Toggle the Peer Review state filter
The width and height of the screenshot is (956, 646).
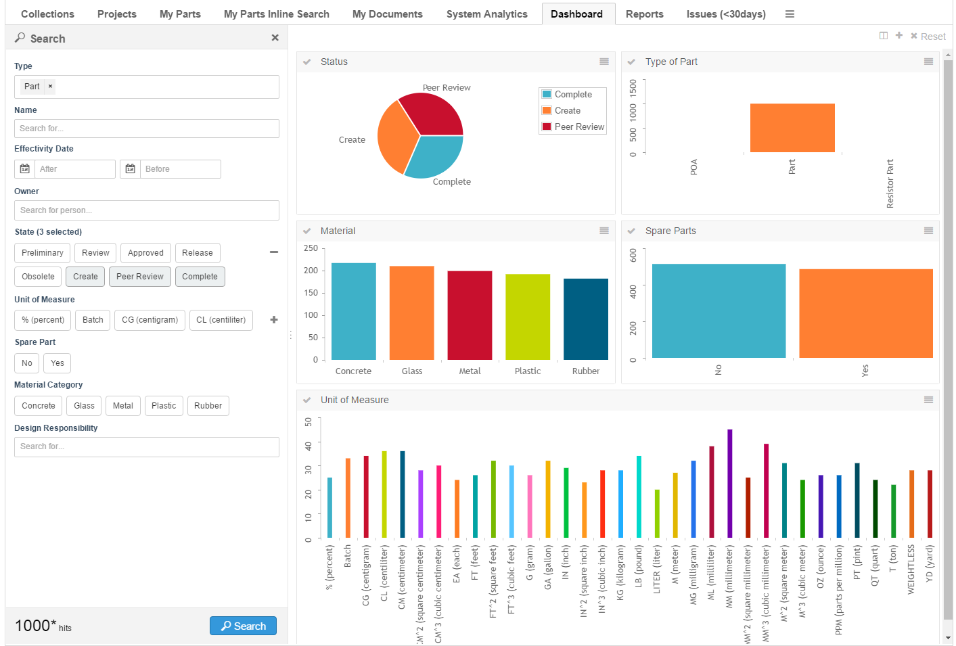139,277
